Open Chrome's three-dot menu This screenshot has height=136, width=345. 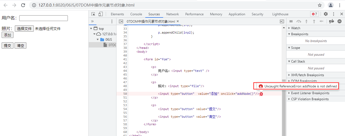(340, 5)
